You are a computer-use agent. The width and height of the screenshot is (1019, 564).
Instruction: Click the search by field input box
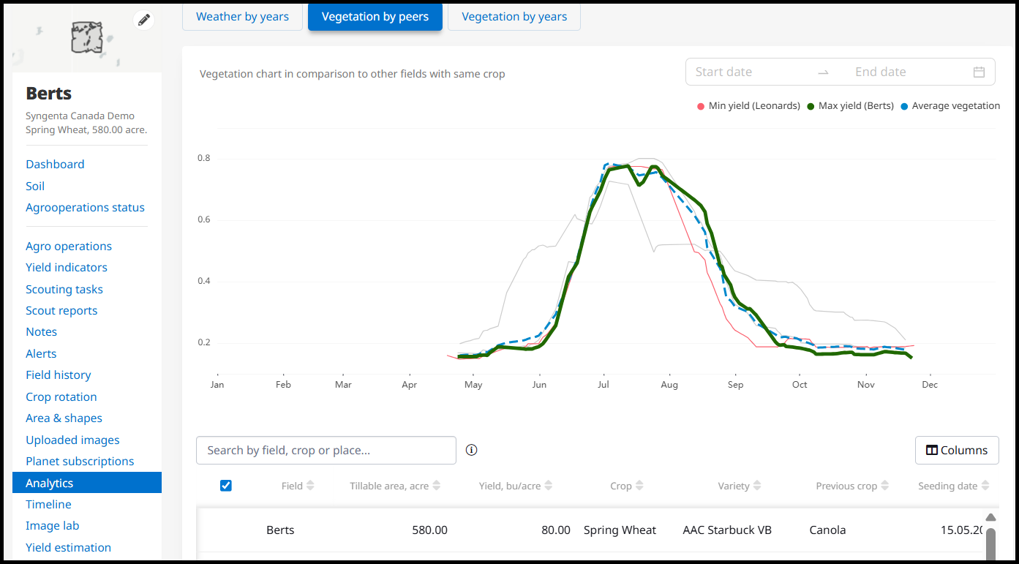click(326, 450)
